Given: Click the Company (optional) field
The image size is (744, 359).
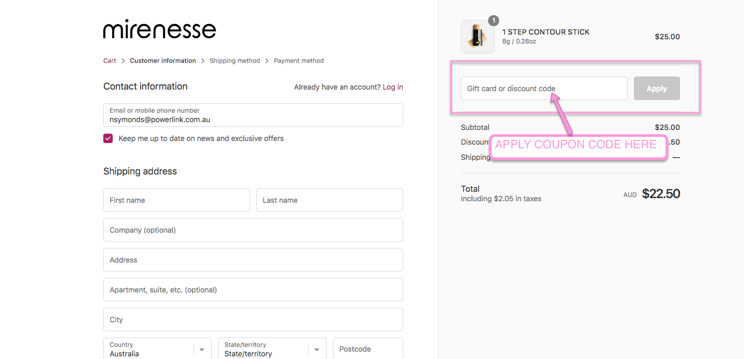Looking at the screenshot, I should coord(253,230).
